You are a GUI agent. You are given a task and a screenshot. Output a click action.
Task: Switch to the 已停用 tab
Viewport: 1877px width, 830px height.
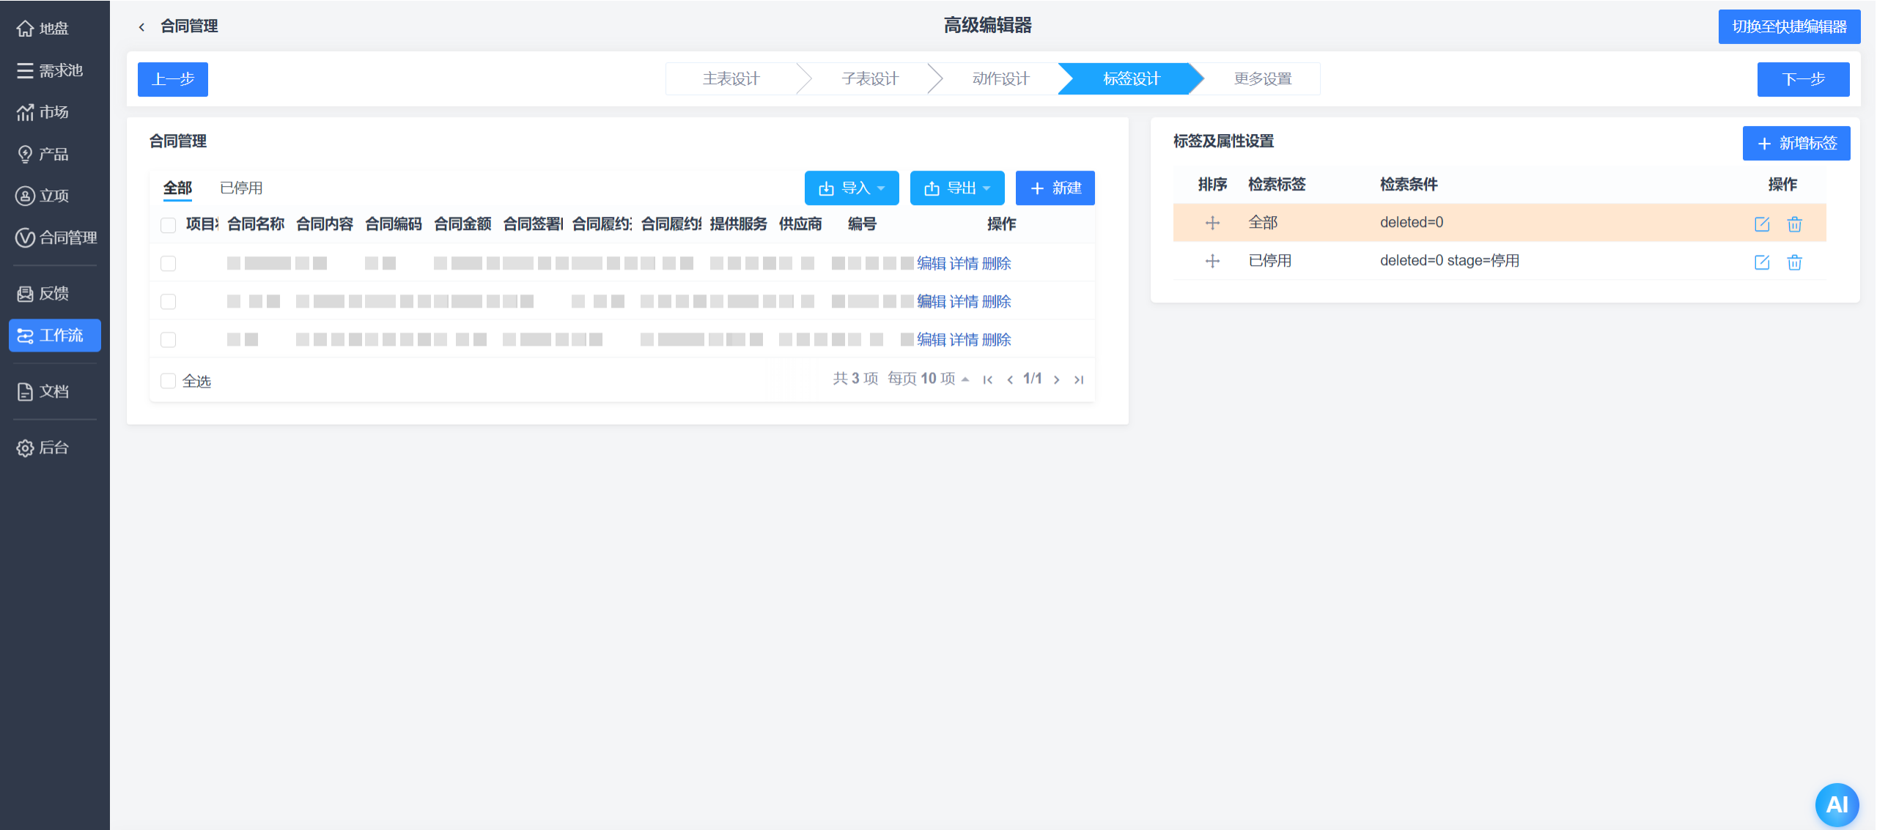coord(241,188)
